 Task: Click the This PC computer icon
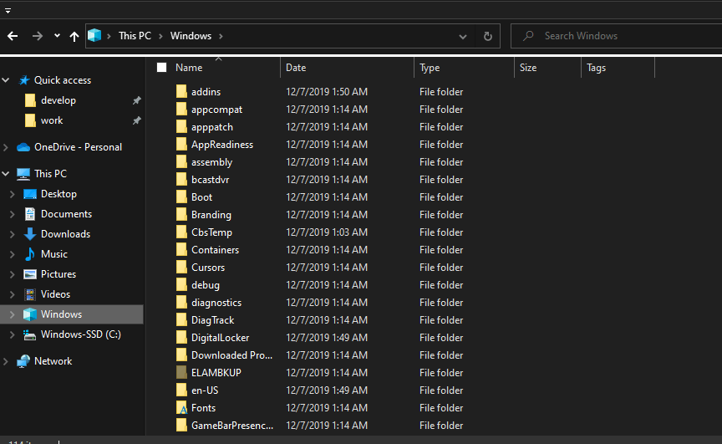tap(23, 174)
